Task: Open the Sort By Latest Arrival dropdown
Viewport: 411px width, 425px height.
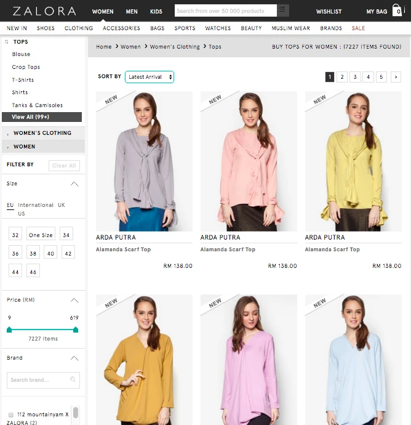Action: click(150, 77)
